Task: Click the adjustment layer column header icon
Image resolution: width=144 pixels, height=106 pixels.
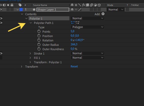Action: point(95,5)
